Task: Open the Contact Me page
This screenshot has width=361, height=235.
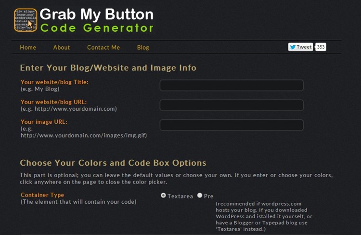Action: (x=103, y=48)
